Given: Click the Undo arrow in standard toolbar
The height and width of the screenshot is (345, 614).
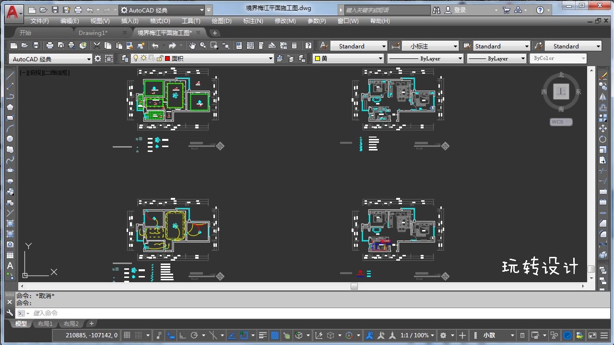Looking at the screenshot, I should tap(155, 46).
